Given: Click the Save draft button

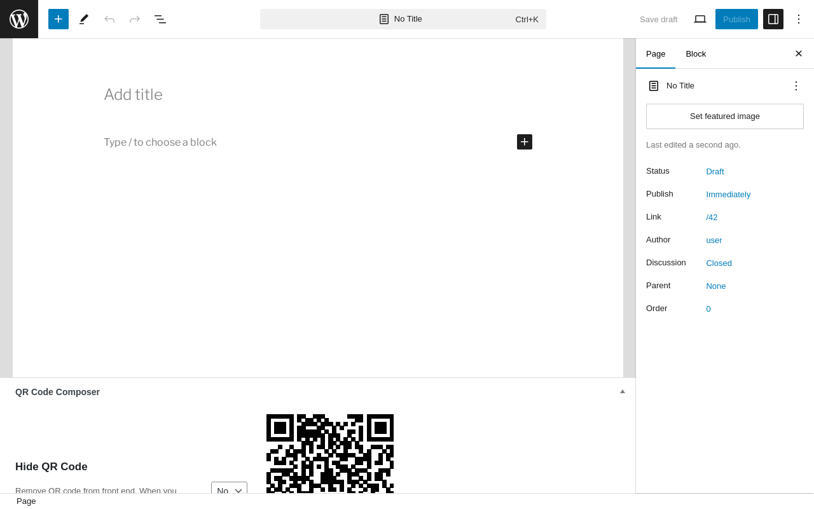Looking at the screenshot, I should tap(658, 19).
